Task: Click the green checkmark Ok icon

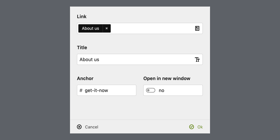Action: [191, 127]
